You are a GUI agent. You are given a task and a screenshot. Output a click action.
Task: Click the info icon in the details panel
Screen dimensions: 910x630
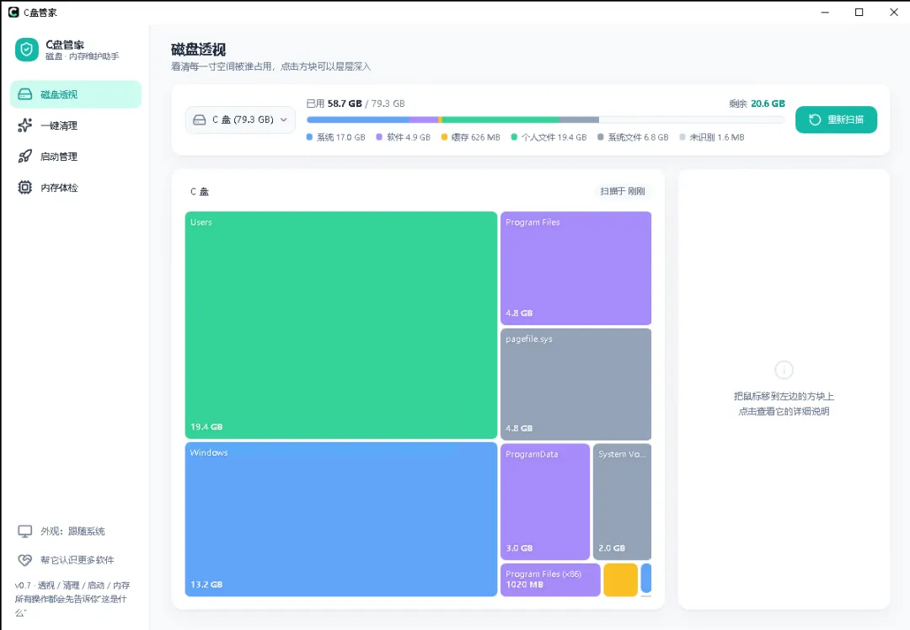(x=784, y=370)
